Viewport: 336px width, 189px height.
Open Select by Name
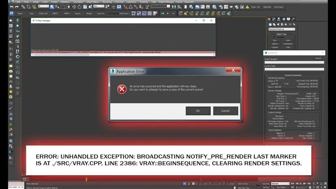pos(57,7)
